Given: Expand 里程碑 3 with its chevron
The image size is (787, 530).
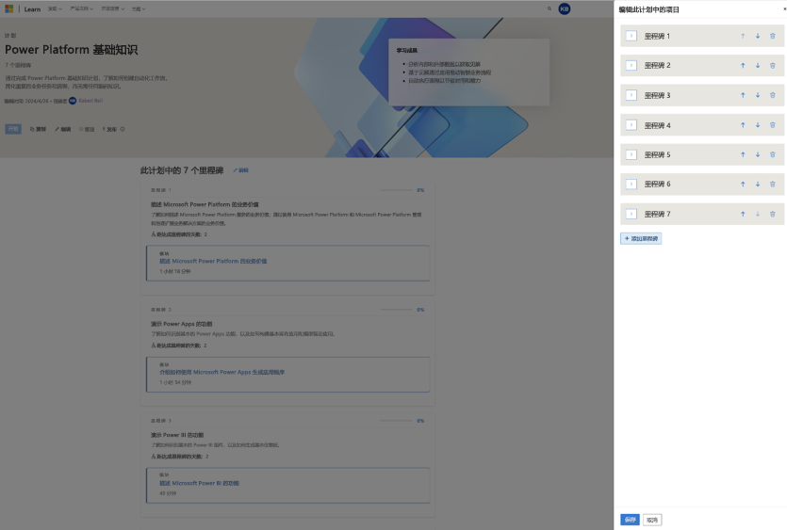Looking at the screenshot, I should click(x=631, y=95).
